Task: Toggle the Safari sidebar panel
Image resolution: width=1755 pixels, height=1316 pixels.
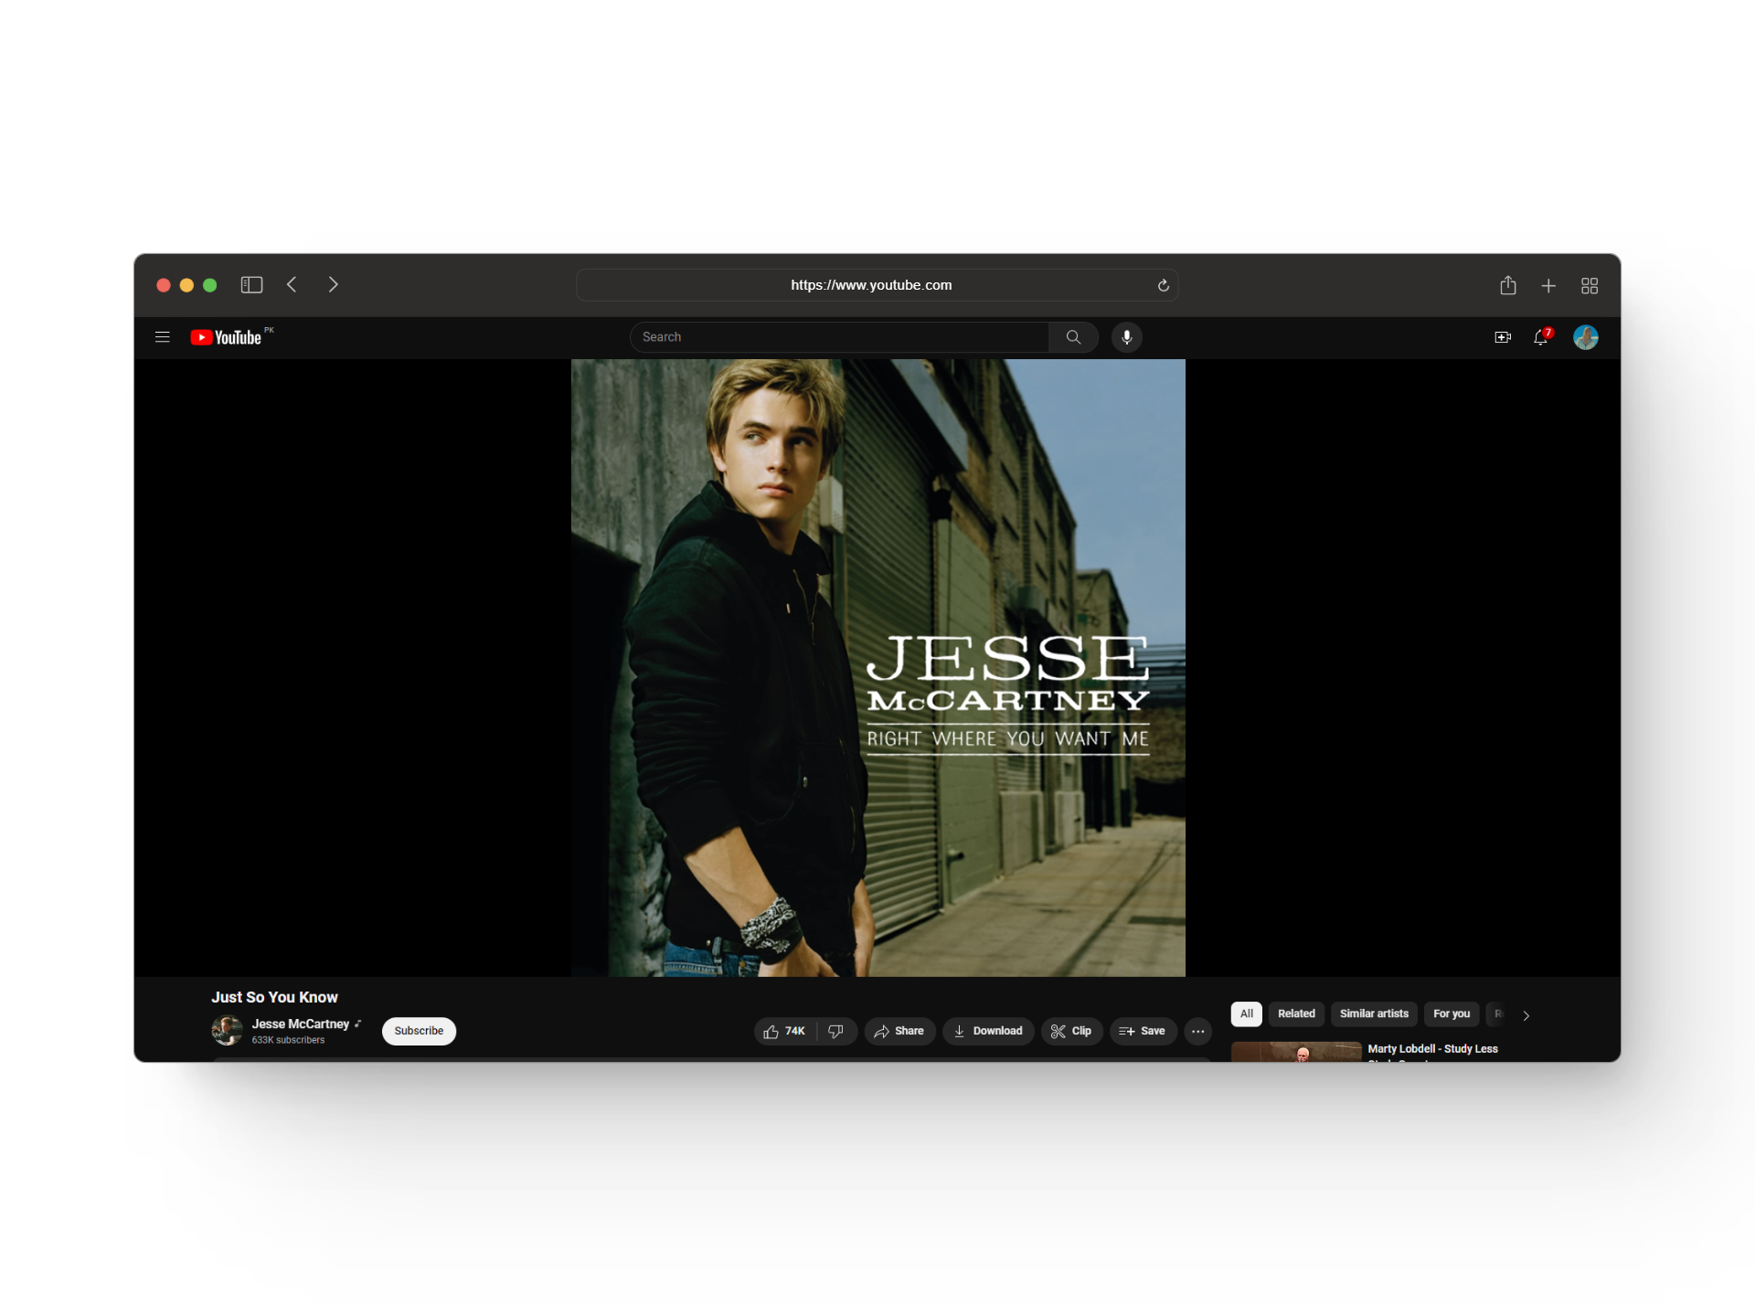Action: pyautogui.click(x=251, y=285)
